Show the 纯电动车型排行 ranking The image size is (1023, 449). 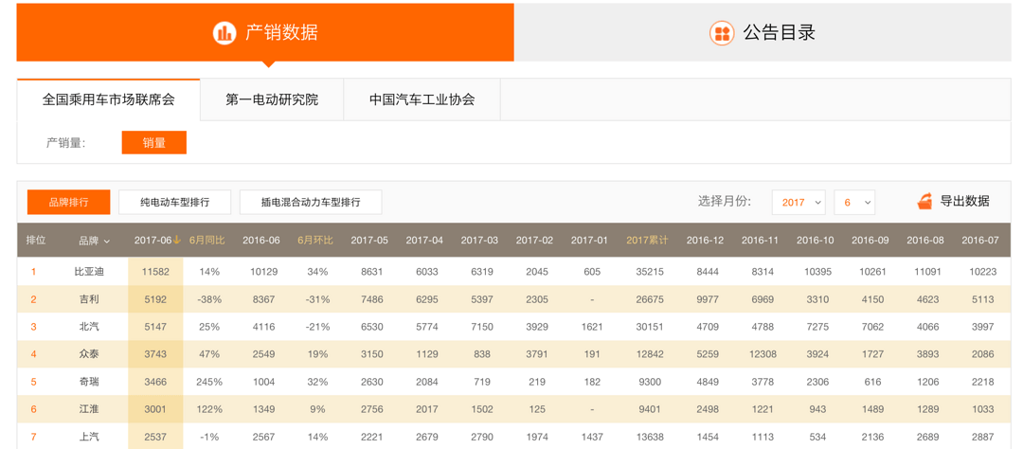coord(175,203)
